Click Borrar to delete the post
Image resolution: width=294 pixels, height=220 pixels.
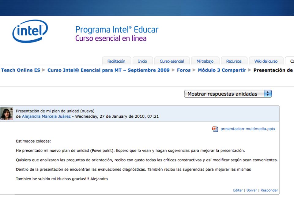[252, 190]
